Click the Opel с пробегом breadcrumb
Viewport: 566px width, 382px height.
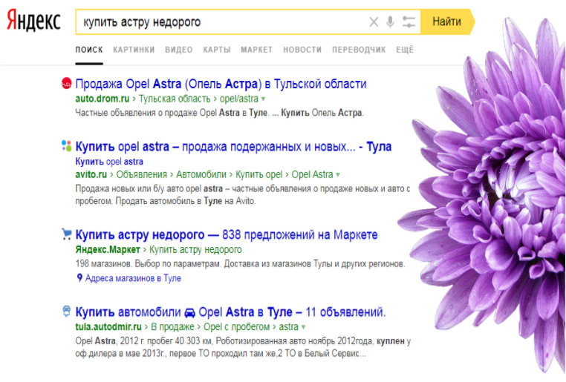[236, 327]
